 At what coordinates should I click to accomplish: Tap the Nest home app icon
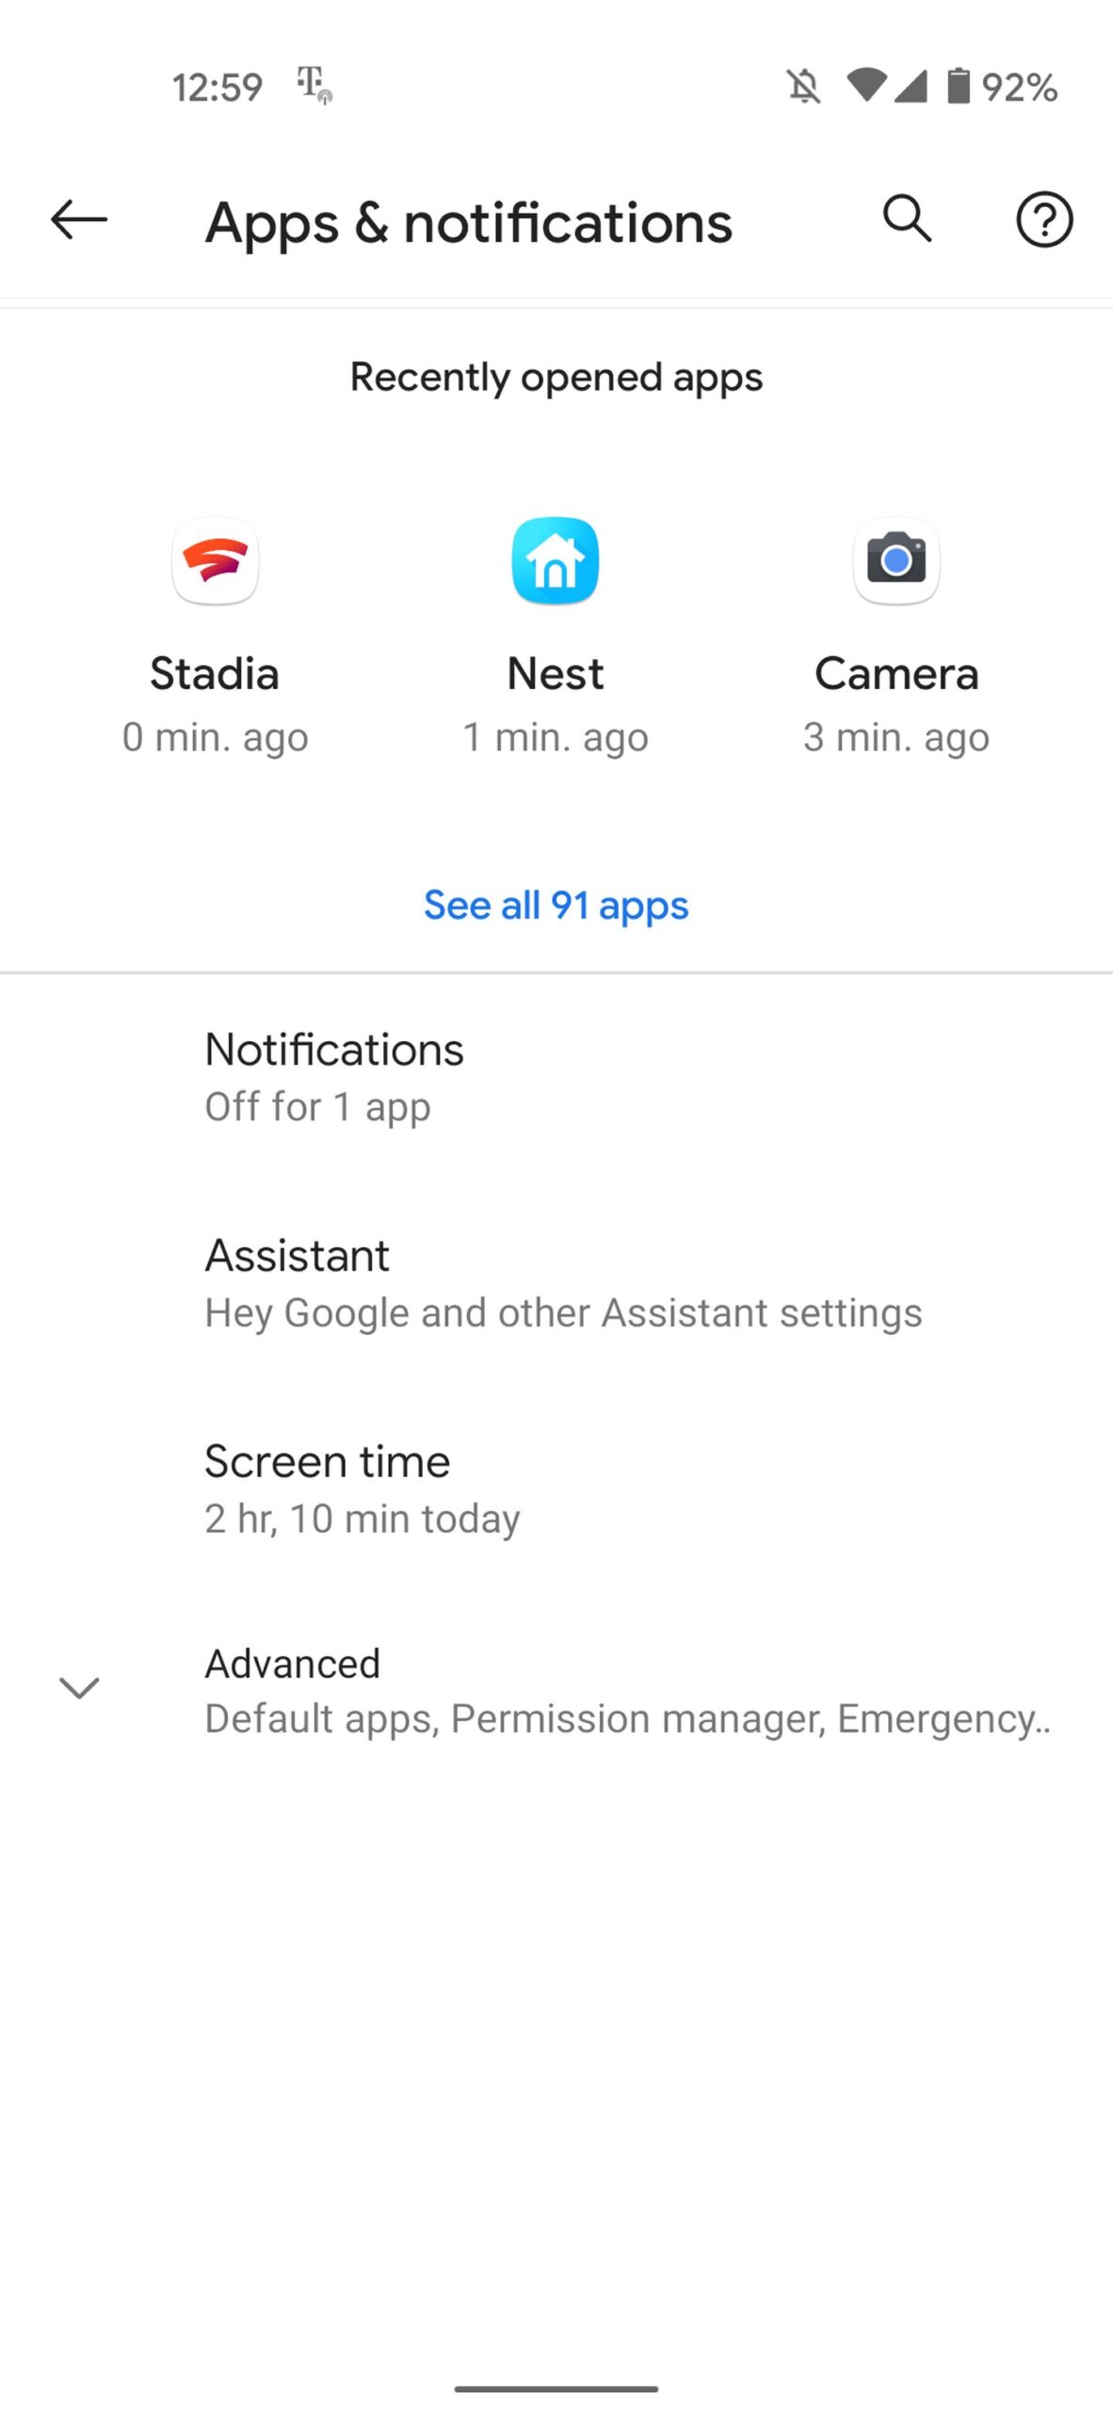click(556, 561)
